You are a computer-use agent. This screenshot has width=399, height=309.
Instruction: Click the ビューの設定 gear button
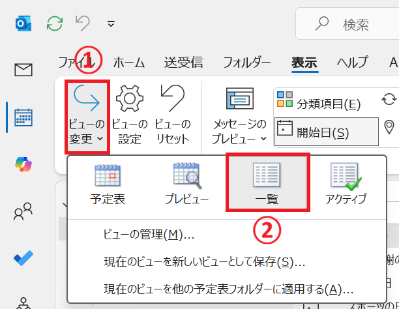tap(130, 115)
